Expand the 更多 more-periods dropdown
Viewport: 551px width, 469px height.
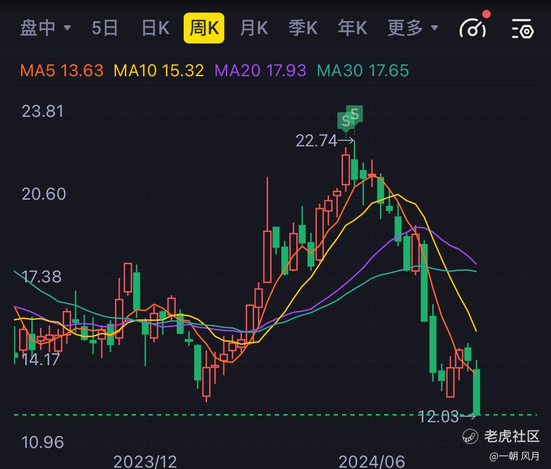coord(413,28)
